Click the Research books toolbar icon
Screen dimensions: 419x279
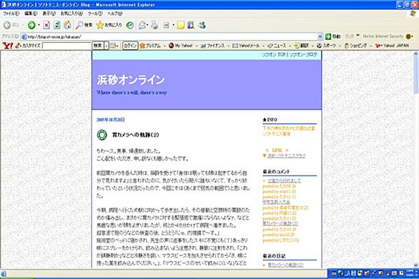tap(191, 25)
